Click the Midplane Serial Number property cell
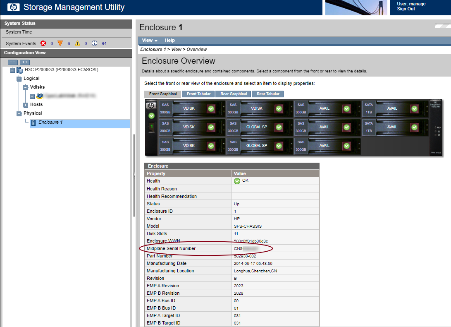This screenshot has height=327, width=451. pos(188,248)
